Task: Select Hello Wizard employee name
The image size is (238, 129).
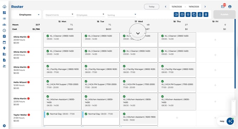Action: 20,82
